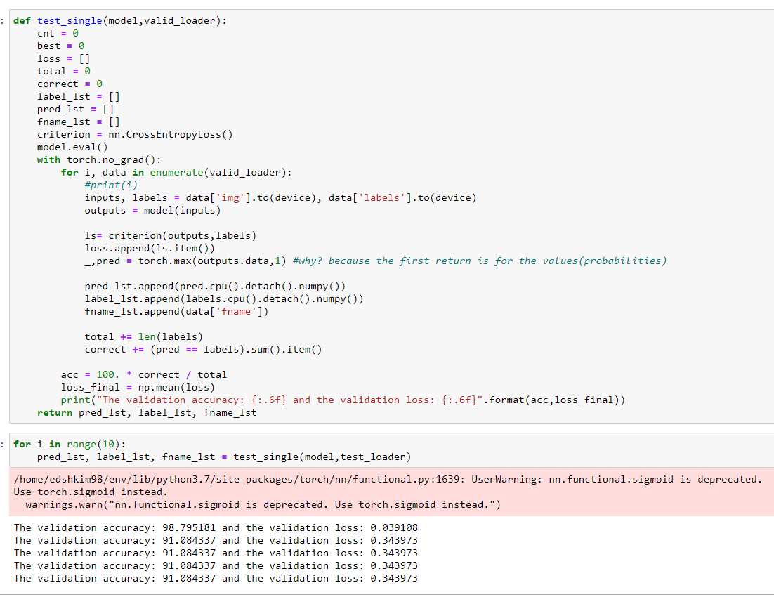The height and width of the screenshot is (597, 774).
Task: Click the "criterion = nn.CrossEntropyLoss()" line
Action: tap(135, 135)
